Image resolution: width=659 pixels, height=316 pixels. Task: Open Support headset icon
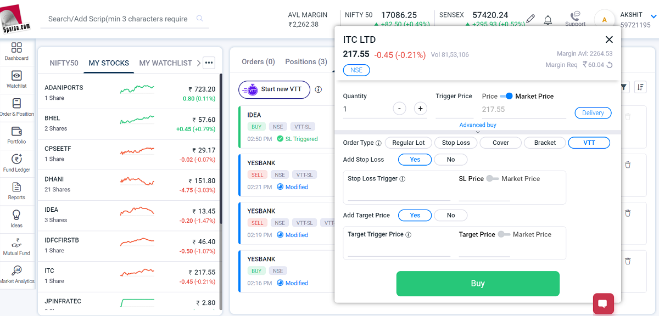575,19
